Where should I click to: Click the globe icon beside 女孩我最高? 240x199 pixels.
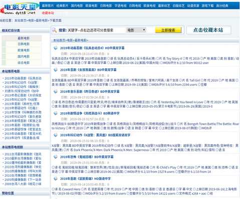pos(55,70)
